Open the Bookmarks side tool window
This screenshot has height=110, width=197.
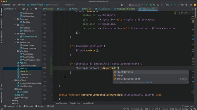pos(2,97)
